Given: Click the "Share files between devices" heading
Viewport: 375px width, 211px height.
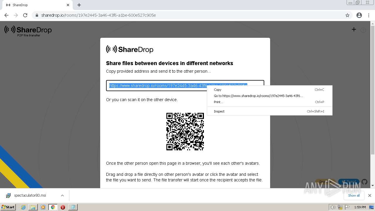Looking at the screenshot, I should coord(170,63).
